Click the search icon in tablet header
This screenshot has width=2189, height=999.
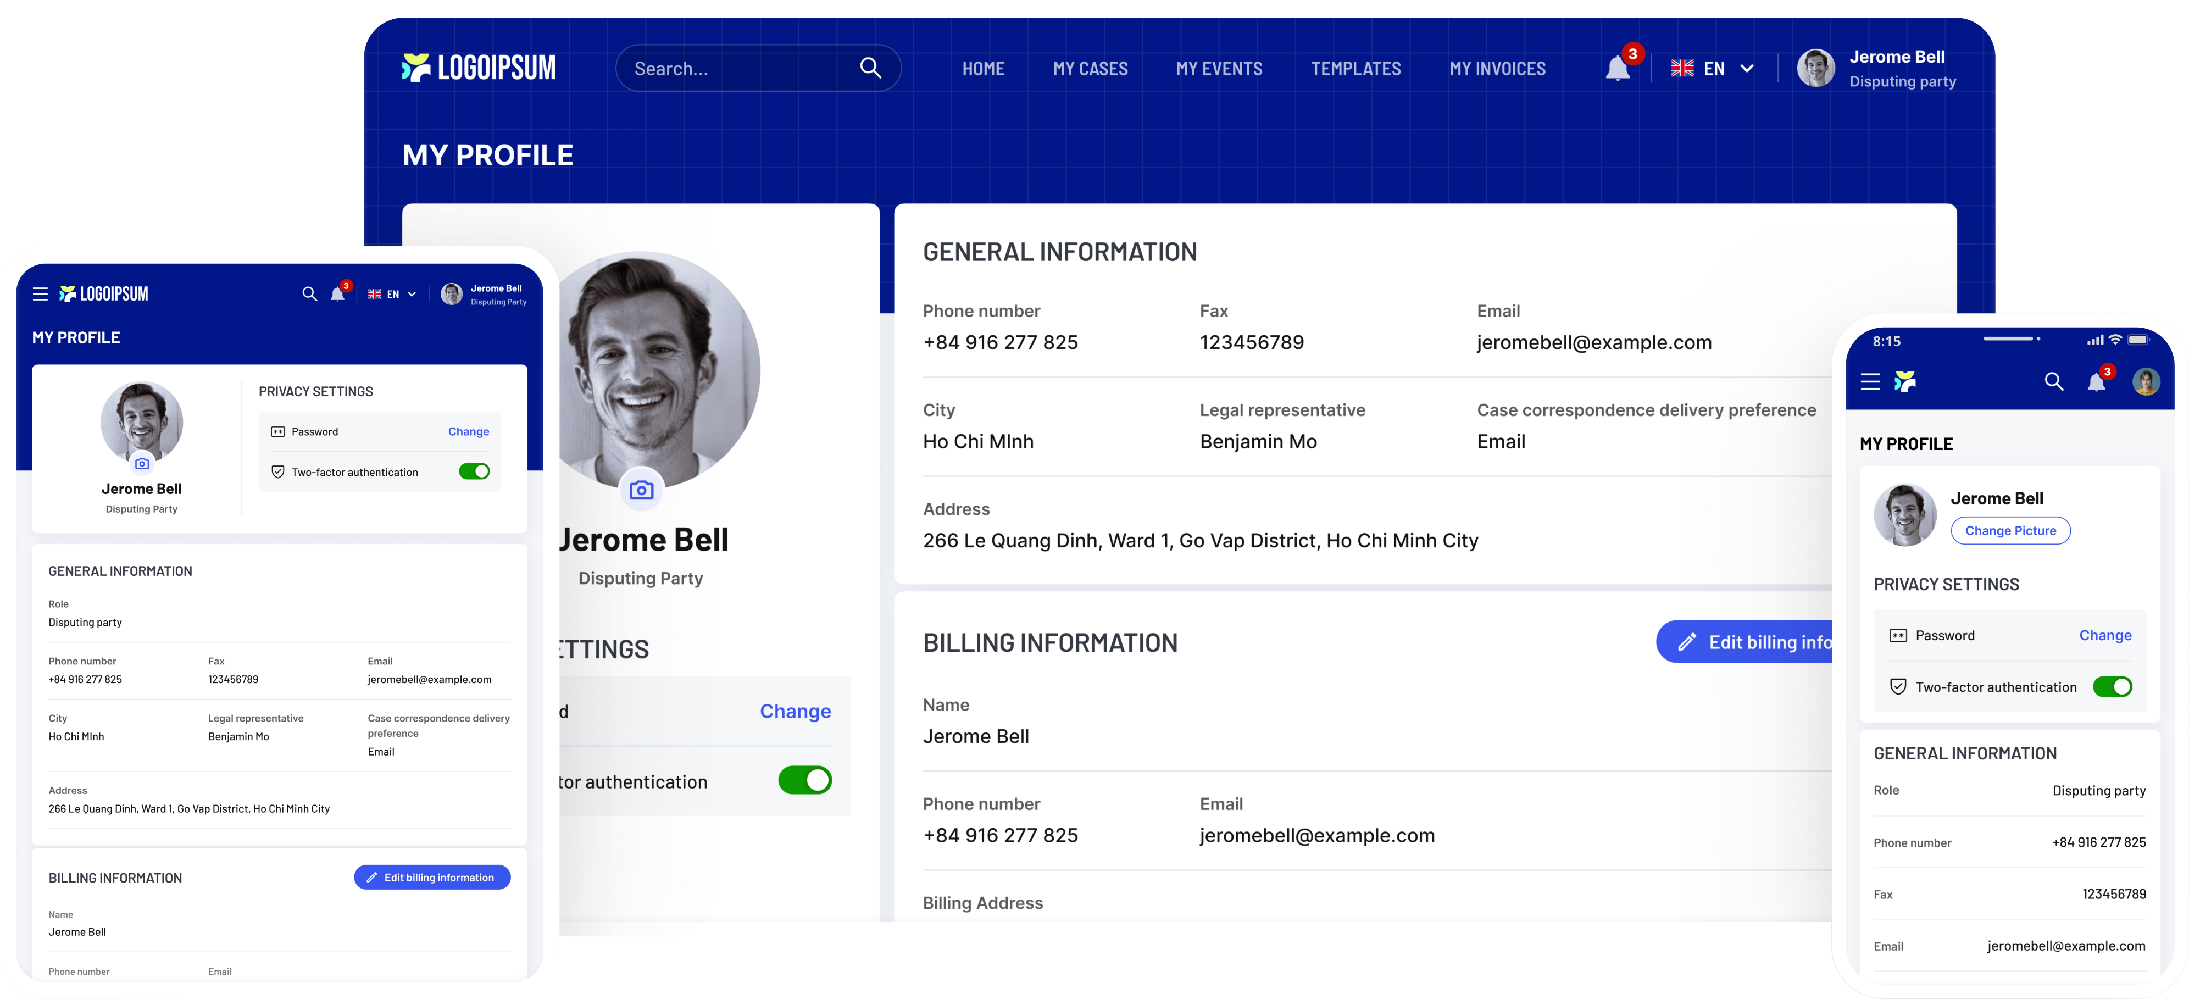point(309,294)
